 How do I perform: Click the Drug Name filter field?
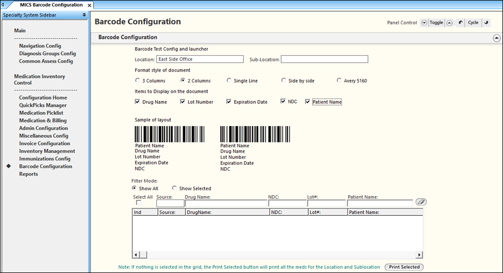tap(226, 204)
